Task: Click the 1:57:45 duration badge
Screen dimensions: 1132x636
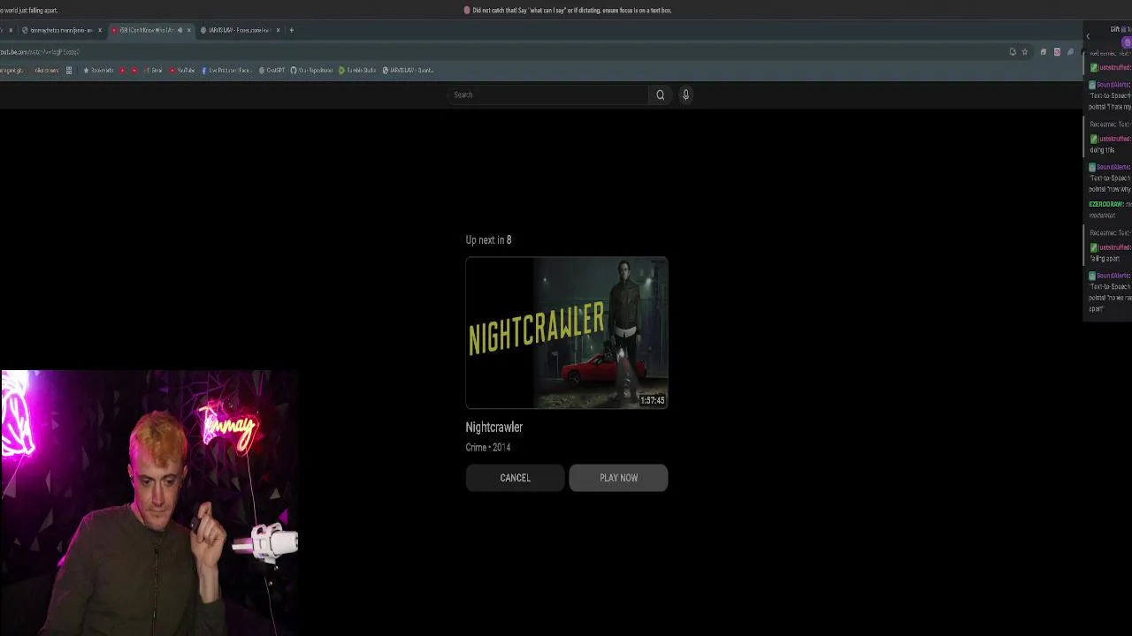Action: 652,400
